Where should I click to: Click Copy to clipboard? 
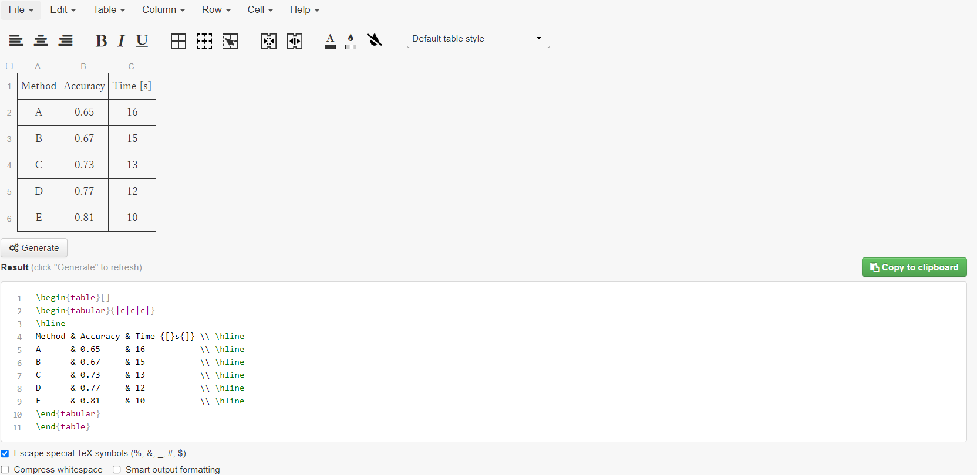pos(914,267)
